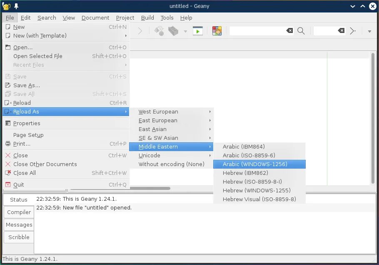Image resolution: width=379 pixels, height=265 pixels.
Task: Click the goto line input field
Action: (x=325, y=31)
